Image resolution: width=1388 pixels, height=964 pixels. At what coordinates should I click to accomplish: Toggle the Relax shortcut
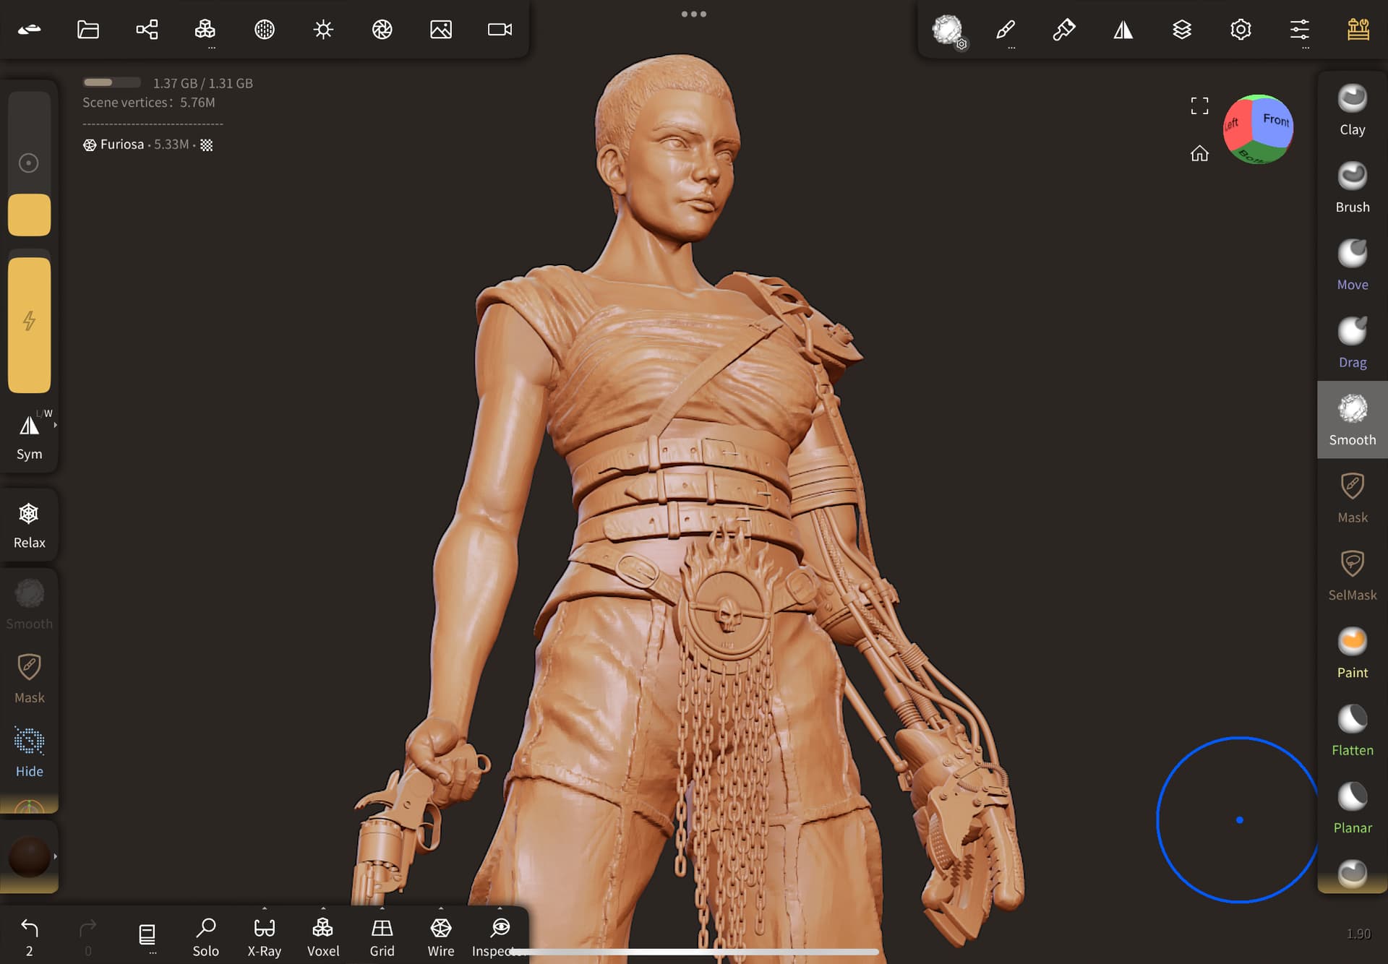click(29, 525)
